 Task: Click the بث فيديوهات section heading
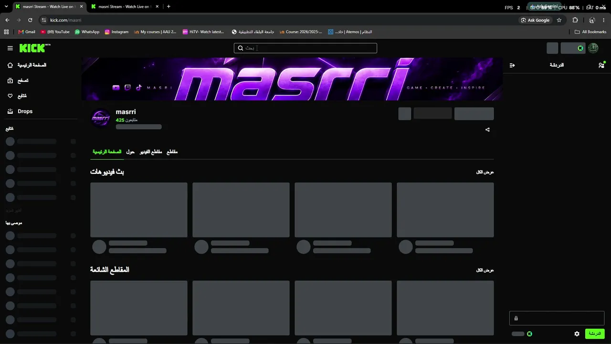click(107, 172)
